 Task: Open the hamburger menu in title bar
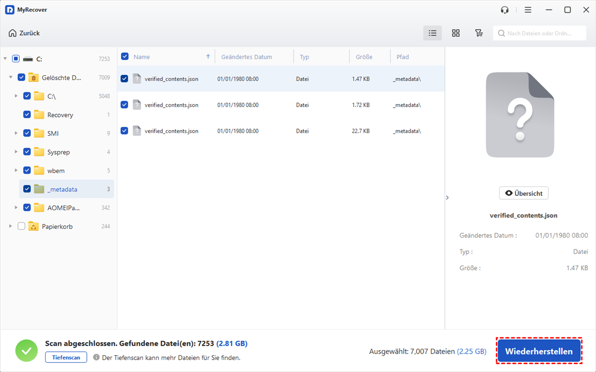pyautogui.click(x=528, y=10)
